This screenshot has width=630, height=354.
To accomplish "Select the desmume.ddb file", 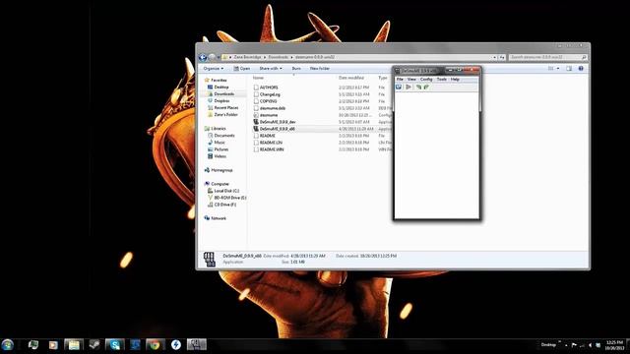I will [x=273, y=108].
